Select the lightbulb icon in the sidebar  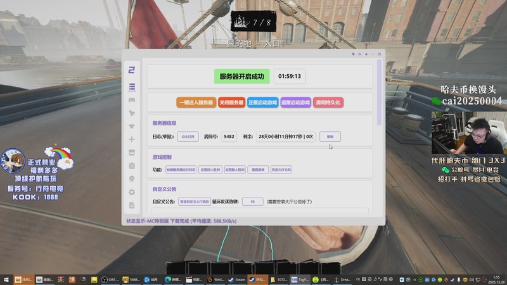click(132, 179)
